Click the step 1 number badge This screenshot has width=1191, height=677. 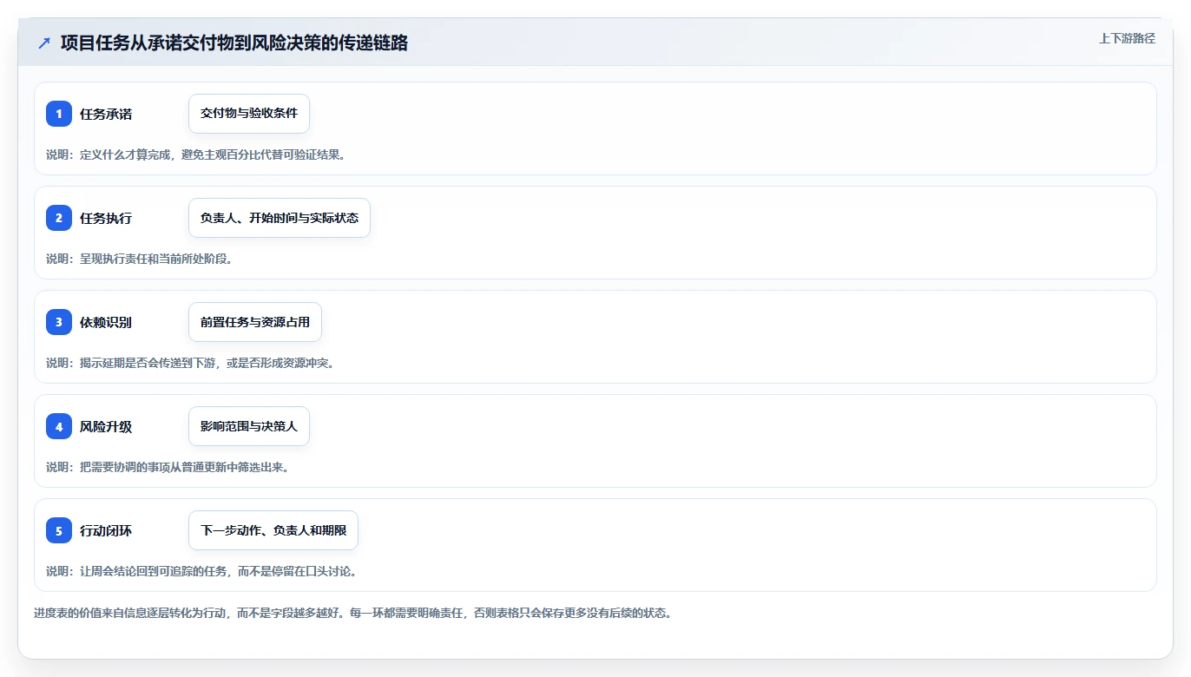point(59,114)
